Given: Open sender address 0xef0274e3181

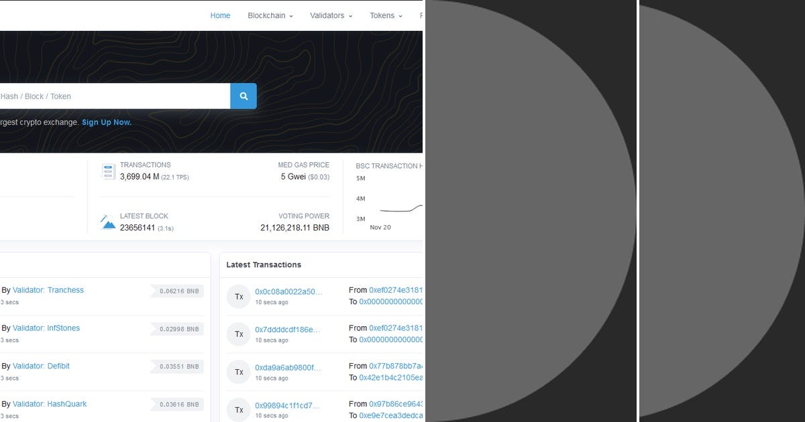Looking at the screenshot, I should [390, 291].
